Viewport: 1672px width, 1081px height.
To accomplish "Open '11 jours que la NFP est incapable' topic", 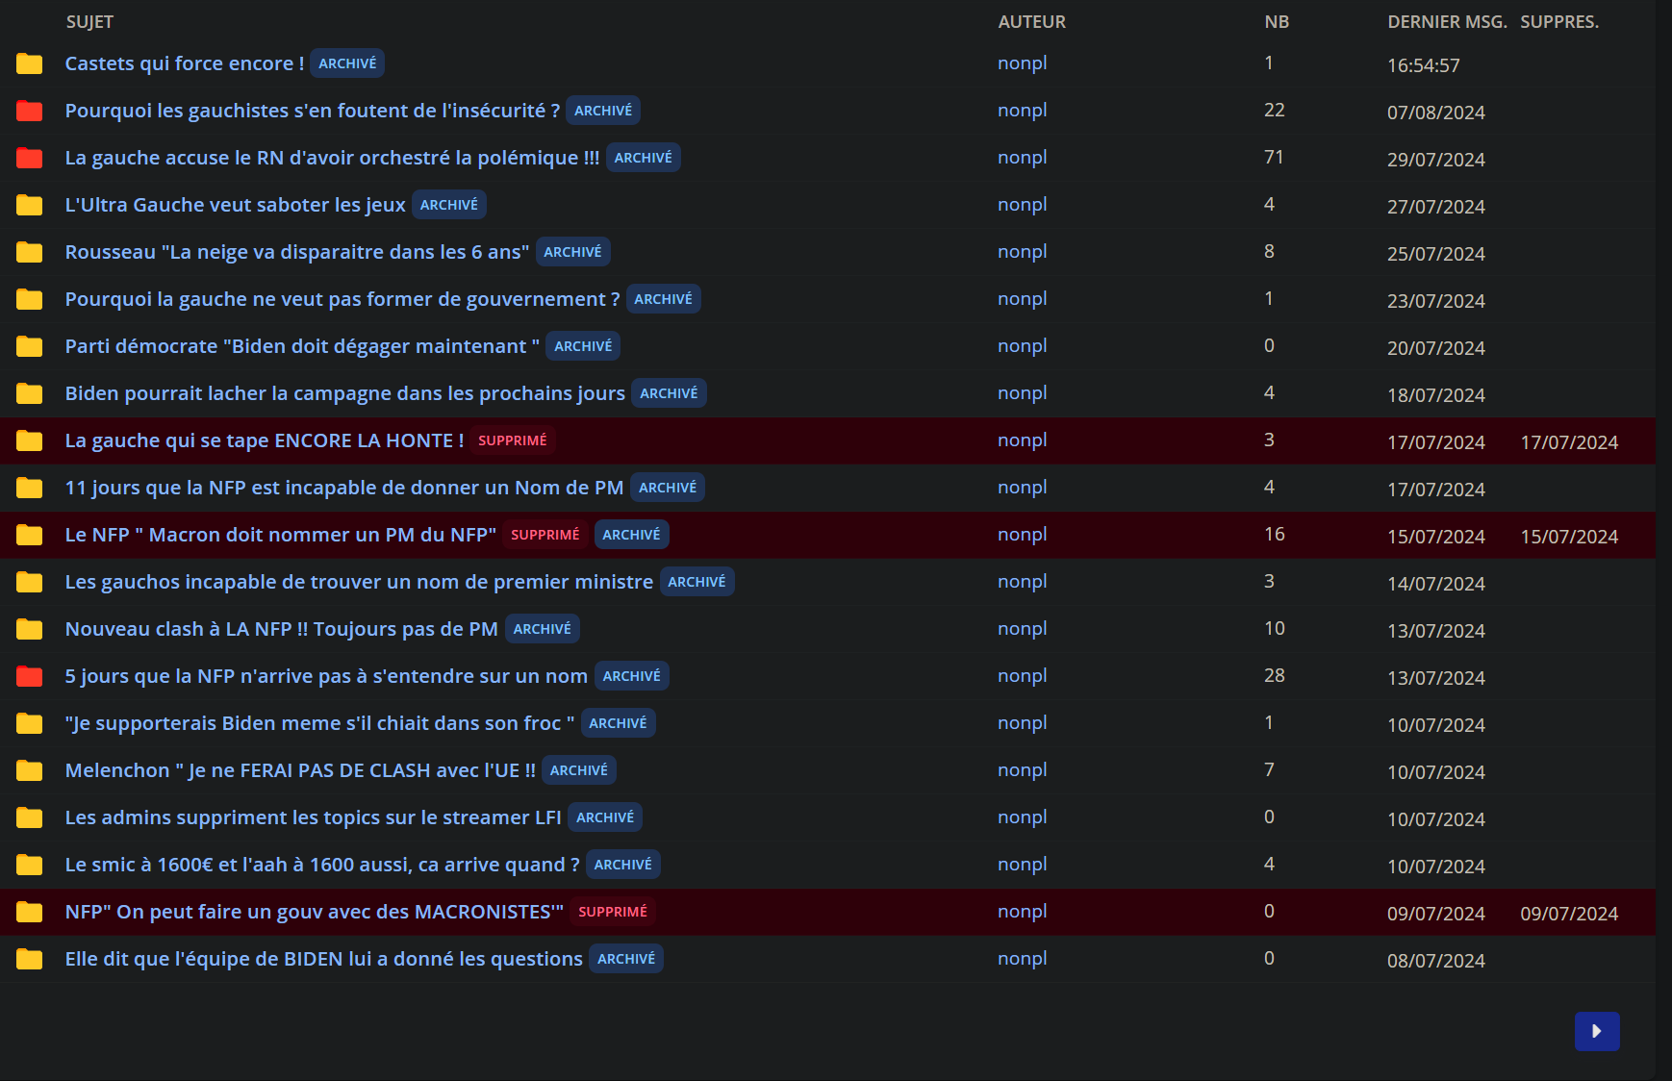I will (343, 488).
